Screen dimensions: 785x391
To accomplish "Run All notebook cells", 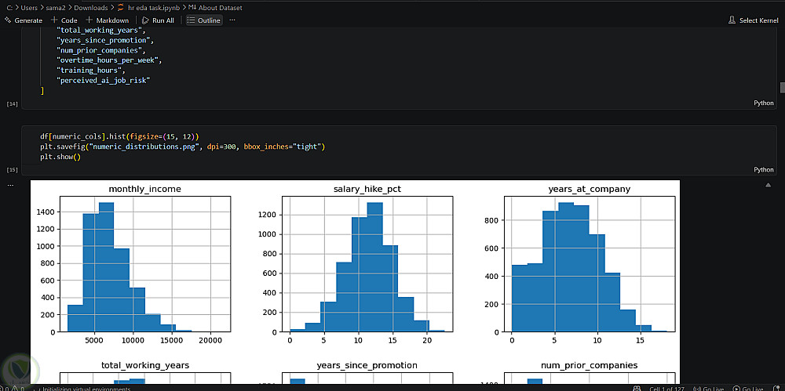I will (x=159, y=20).
